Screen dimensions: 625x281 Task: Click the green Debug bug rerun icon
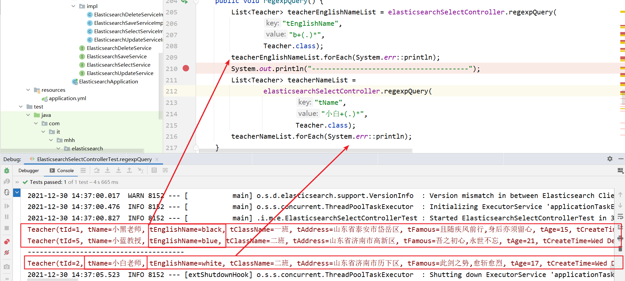(7, 170)
